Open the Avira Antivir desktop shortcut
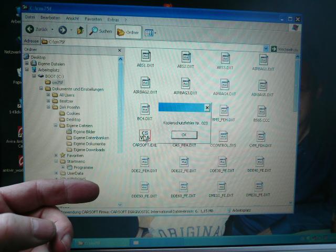This screenshot has height=252, width=336. (x=19, y=133)
